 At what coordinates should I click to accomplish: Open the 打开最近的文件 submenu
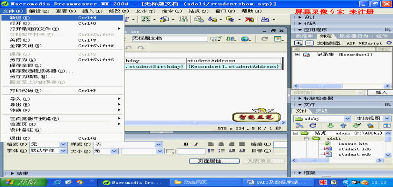tap(62, 29)
